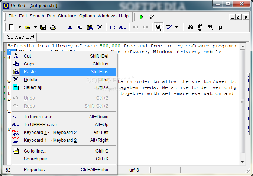Click the Replace binoculars A-B icon

coord(200,27)
